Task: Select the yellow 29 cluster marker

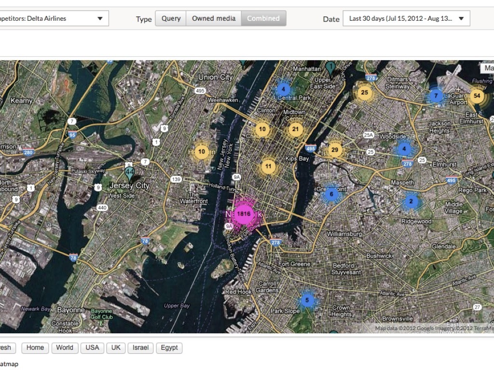Action: click(334, 150)
